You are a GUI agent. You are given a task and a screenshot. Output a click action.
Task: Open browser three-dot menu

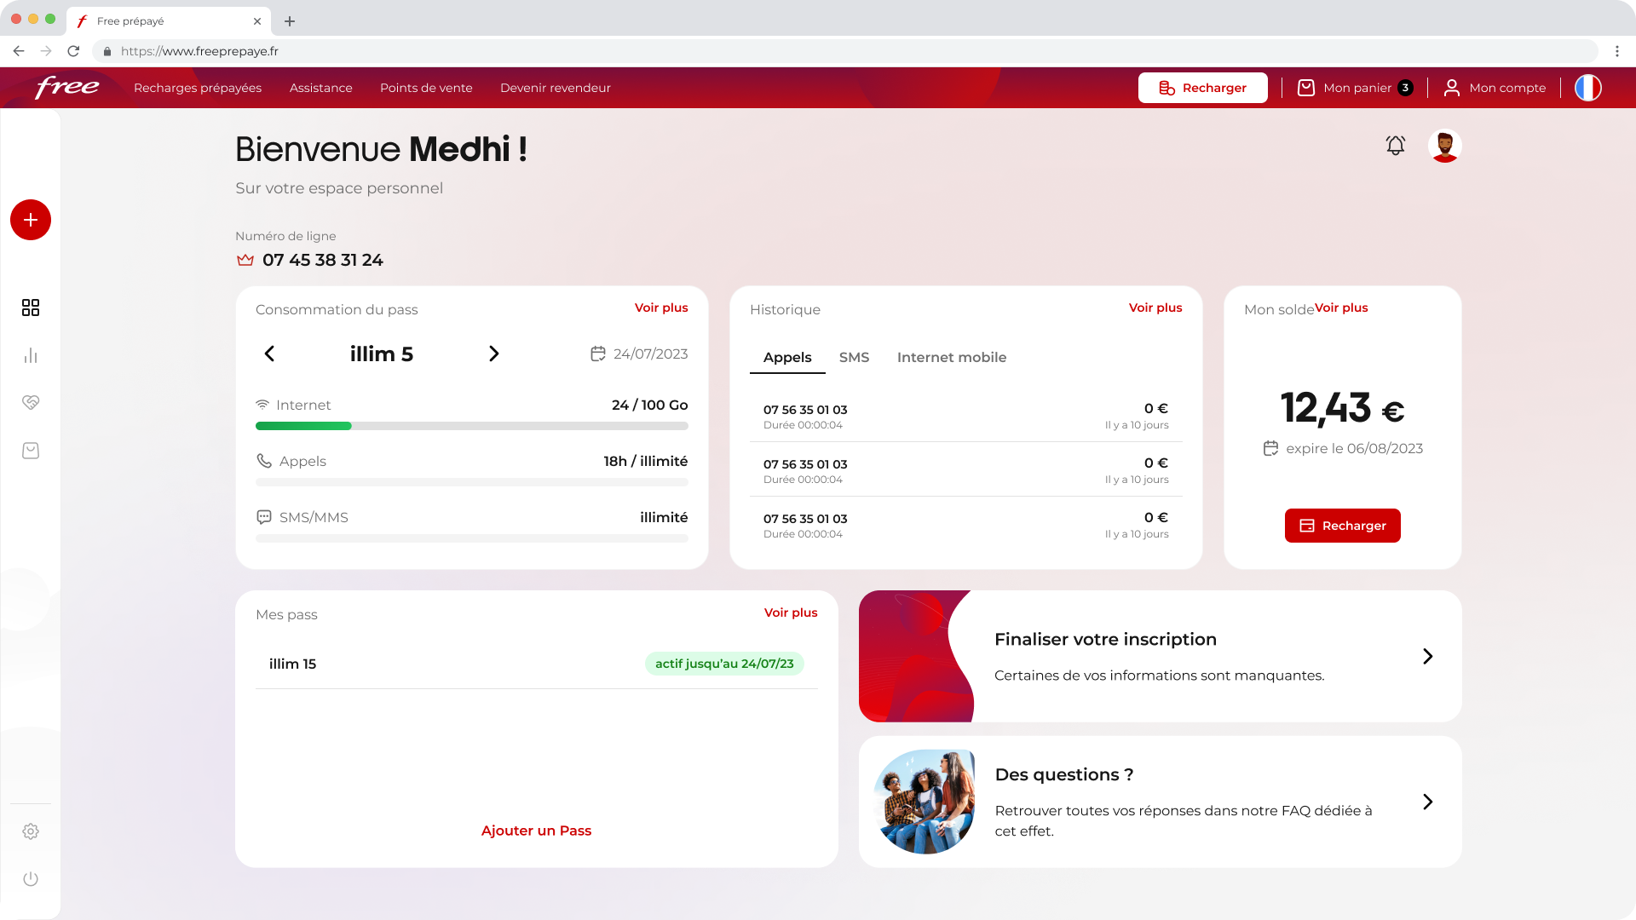coord(1616,51)
